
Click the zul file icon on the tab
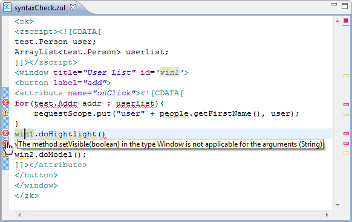pyautogui.click(x=7, y=7)
